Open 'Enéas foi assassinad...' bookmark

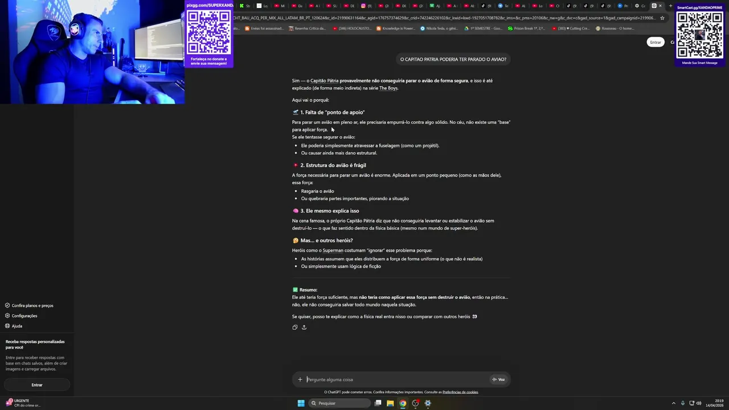[x=264, y=28]
